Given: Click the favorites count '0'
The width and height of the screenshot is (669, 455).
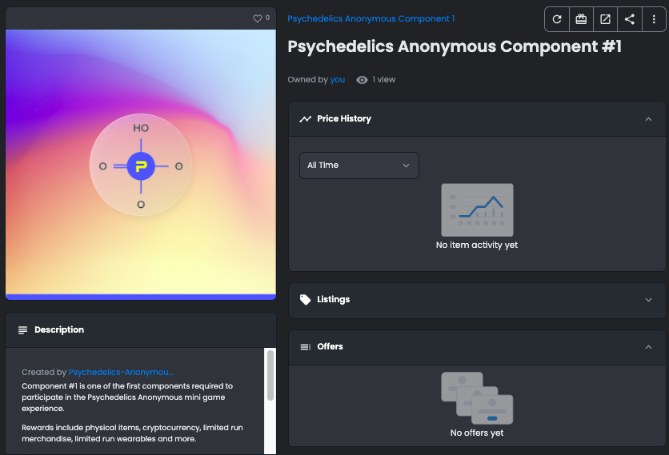Looking at the screenshot, I should pyautogui.click(x=267, y=18).
